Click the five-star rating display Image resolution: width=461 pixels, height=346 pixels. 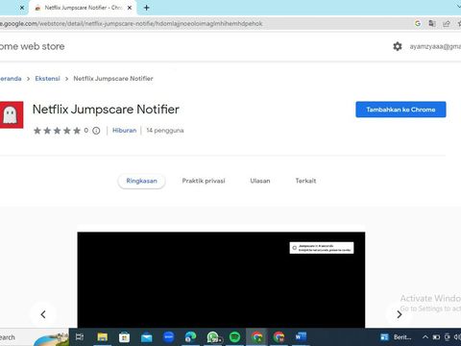click(x=57, y=131)
